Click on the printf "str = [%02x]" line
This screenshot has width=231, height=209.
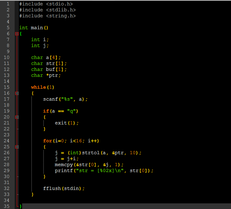[x=104, y=170]
